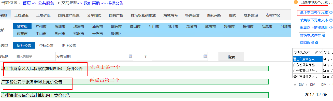Filter by 佛山市 region

coord(135,26)
